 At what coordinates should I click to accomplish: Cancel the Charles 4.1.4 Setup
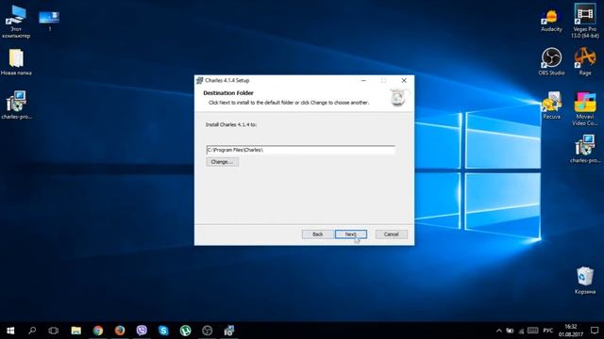[x=391, y=234]
